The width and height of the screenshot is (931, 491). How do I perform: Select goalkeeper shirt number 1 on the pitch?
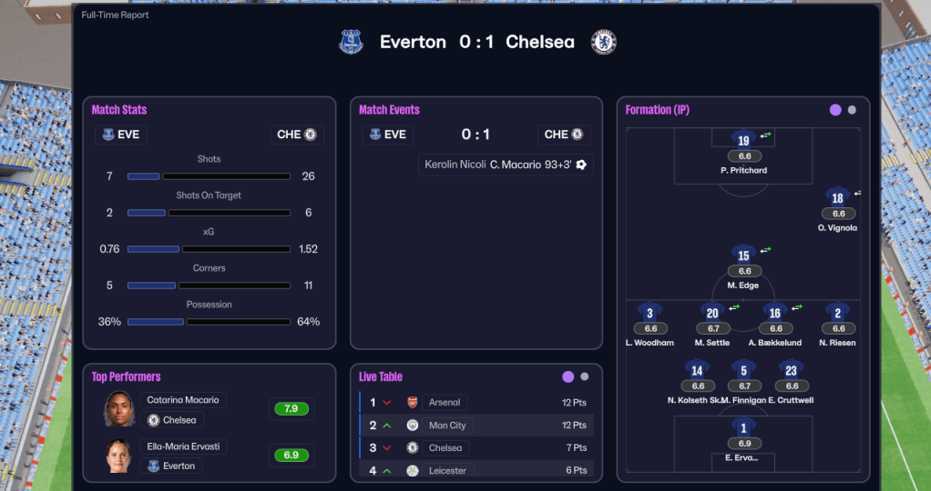743,427
